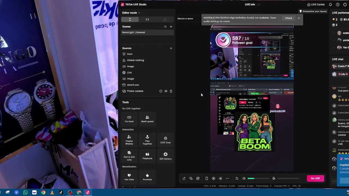Toggle visibility of Phone camera source

pyautogui.click(x=166, y=91)
